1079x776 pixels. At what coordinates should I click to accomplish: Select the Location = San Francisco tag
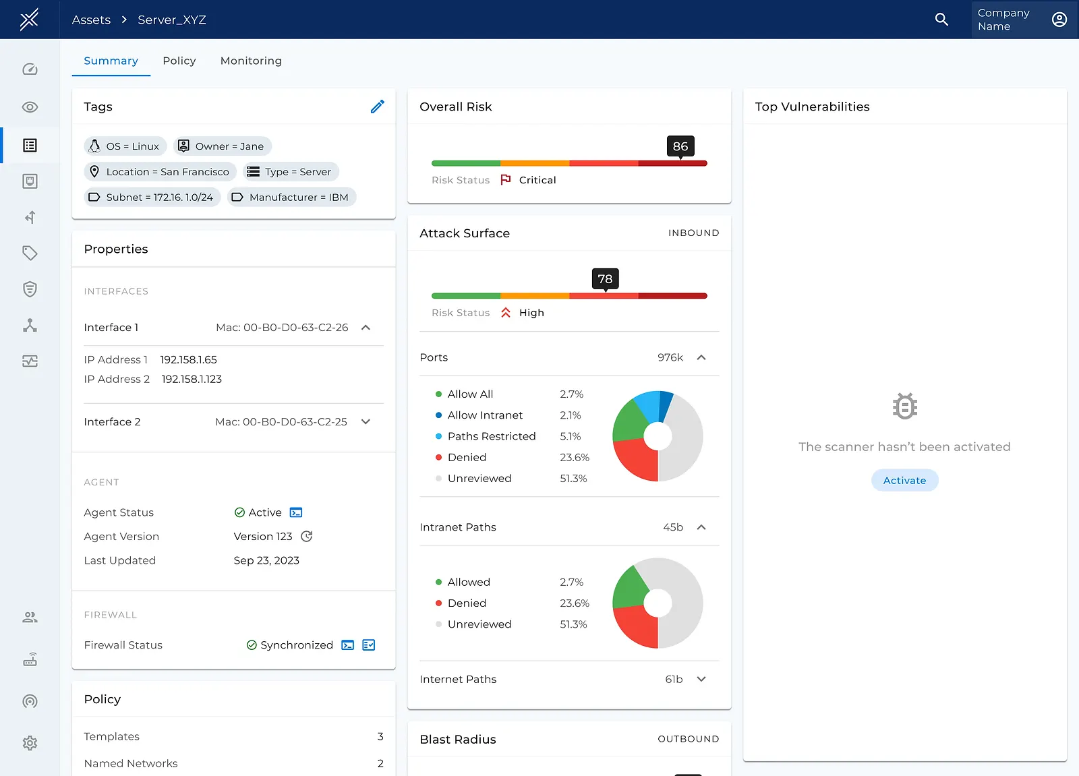click(160, 172)
